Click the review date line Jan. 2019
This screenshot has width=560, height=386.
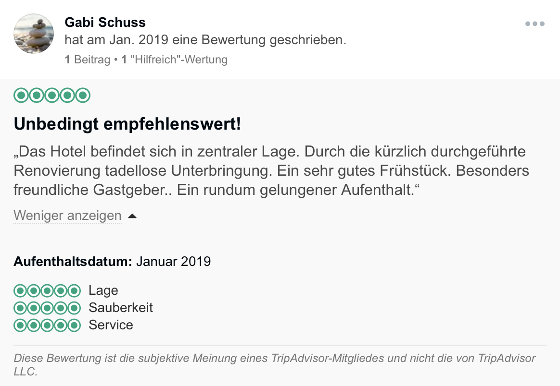click(x=205, y=40)
